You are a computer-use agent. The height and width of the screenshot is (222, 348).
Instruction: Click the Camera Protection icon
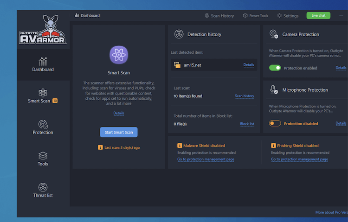tap(274, 34)
